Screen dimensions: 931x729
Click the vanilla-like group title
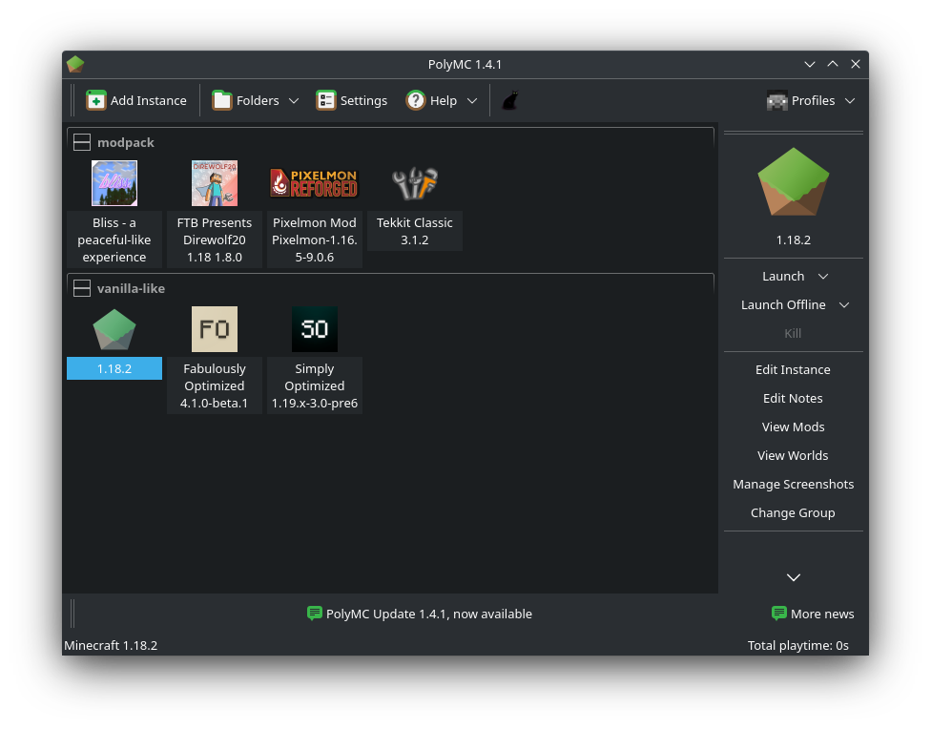coord(131,288)
